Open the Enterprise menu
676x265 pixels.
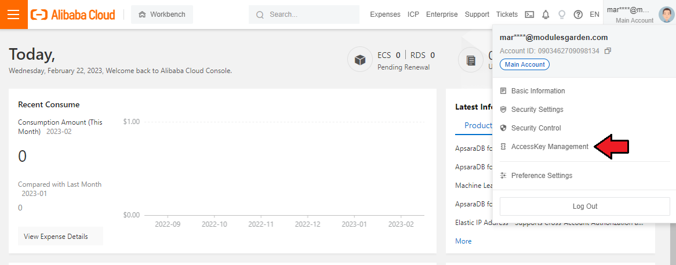pyautogui.click(x=442, y=14)
